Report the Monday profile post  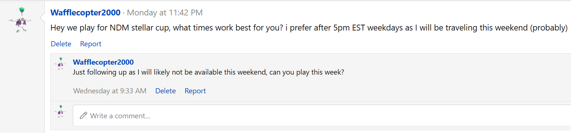coord(91,44)
